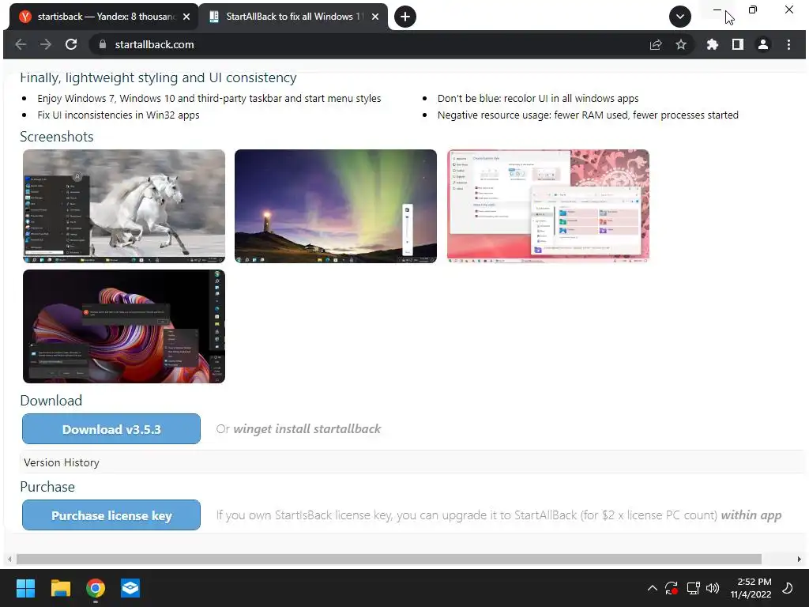
Task: Close the StartAllBack tab
Action: click(375, 17)
